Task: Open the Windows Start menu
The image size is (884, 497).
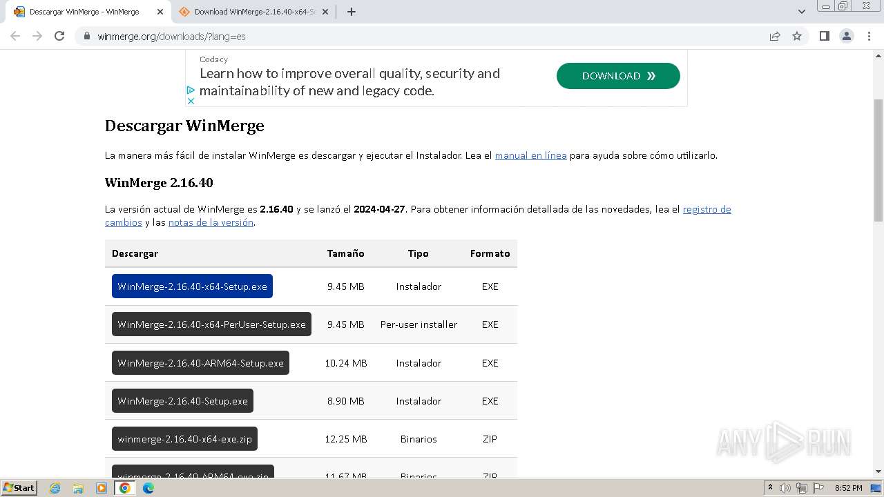Action: pos(19,488)
